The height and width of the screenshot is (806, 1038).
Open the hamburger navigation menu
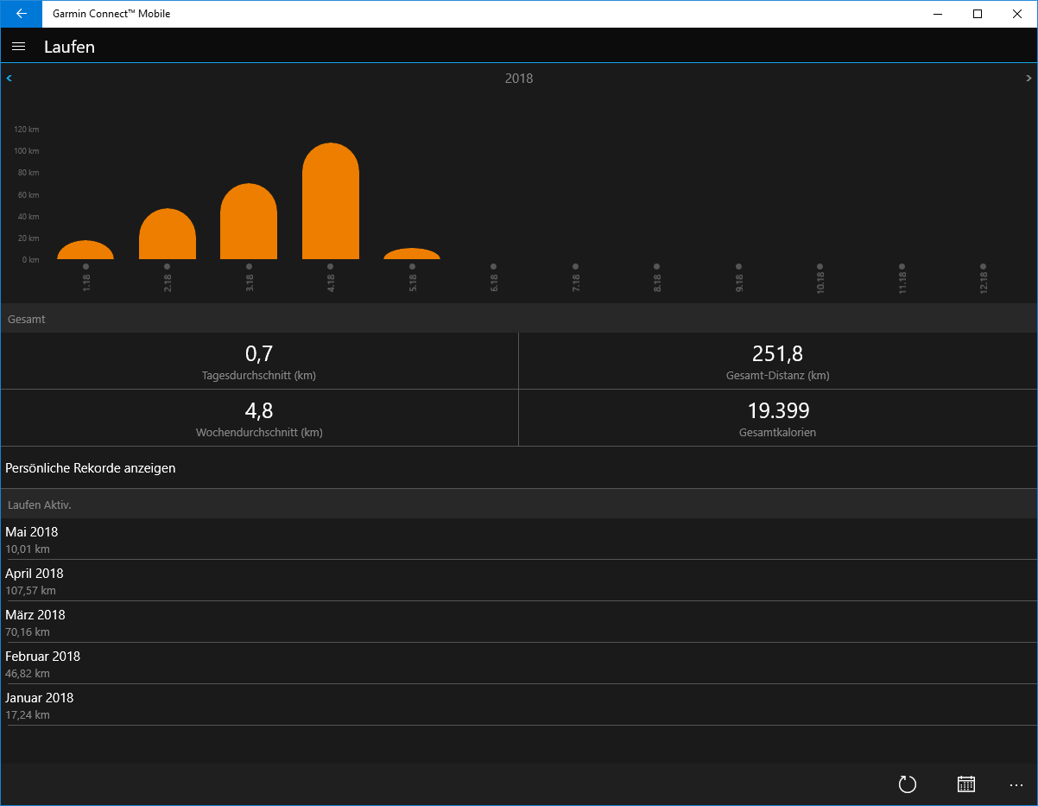[x=19, y=47]
